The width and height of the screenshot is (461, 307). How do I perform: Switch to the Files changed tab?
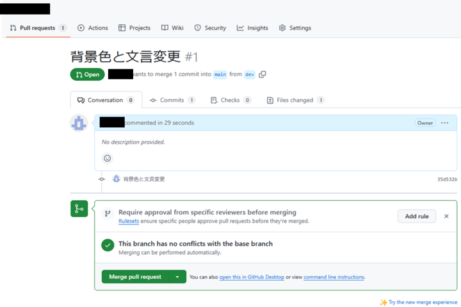click(295, 100)
